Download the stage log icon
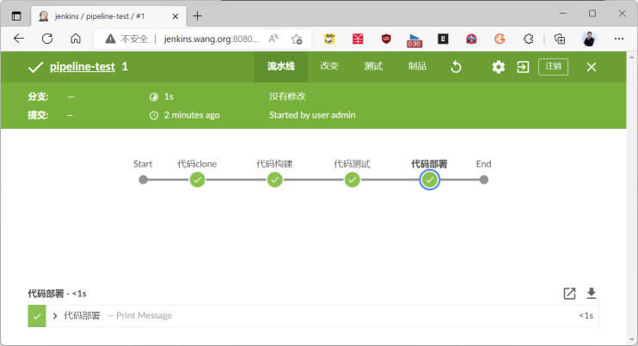 pos(592,294)
